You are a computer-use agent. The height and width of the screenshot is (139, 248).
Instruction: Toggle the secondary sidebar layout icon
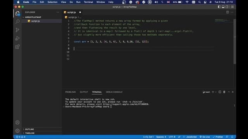click(227, 7)
